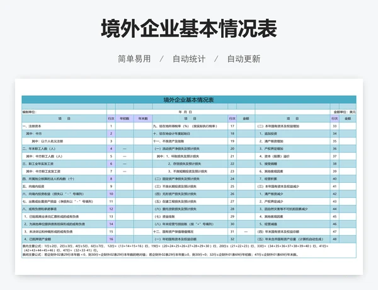Image resolution: width=378 pixels, height=290 pixels.
Task: Click the row (一) 年初国有资本及权益总额
Action: click(190, 239)
